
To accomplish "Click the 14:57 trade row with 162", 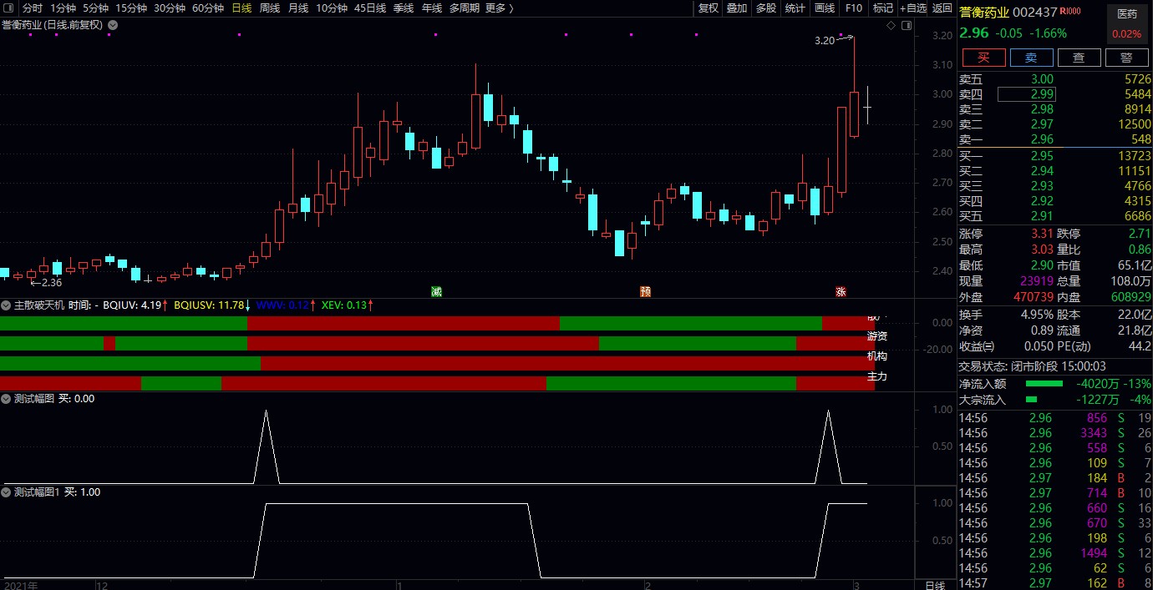I will coord(1054,583).
